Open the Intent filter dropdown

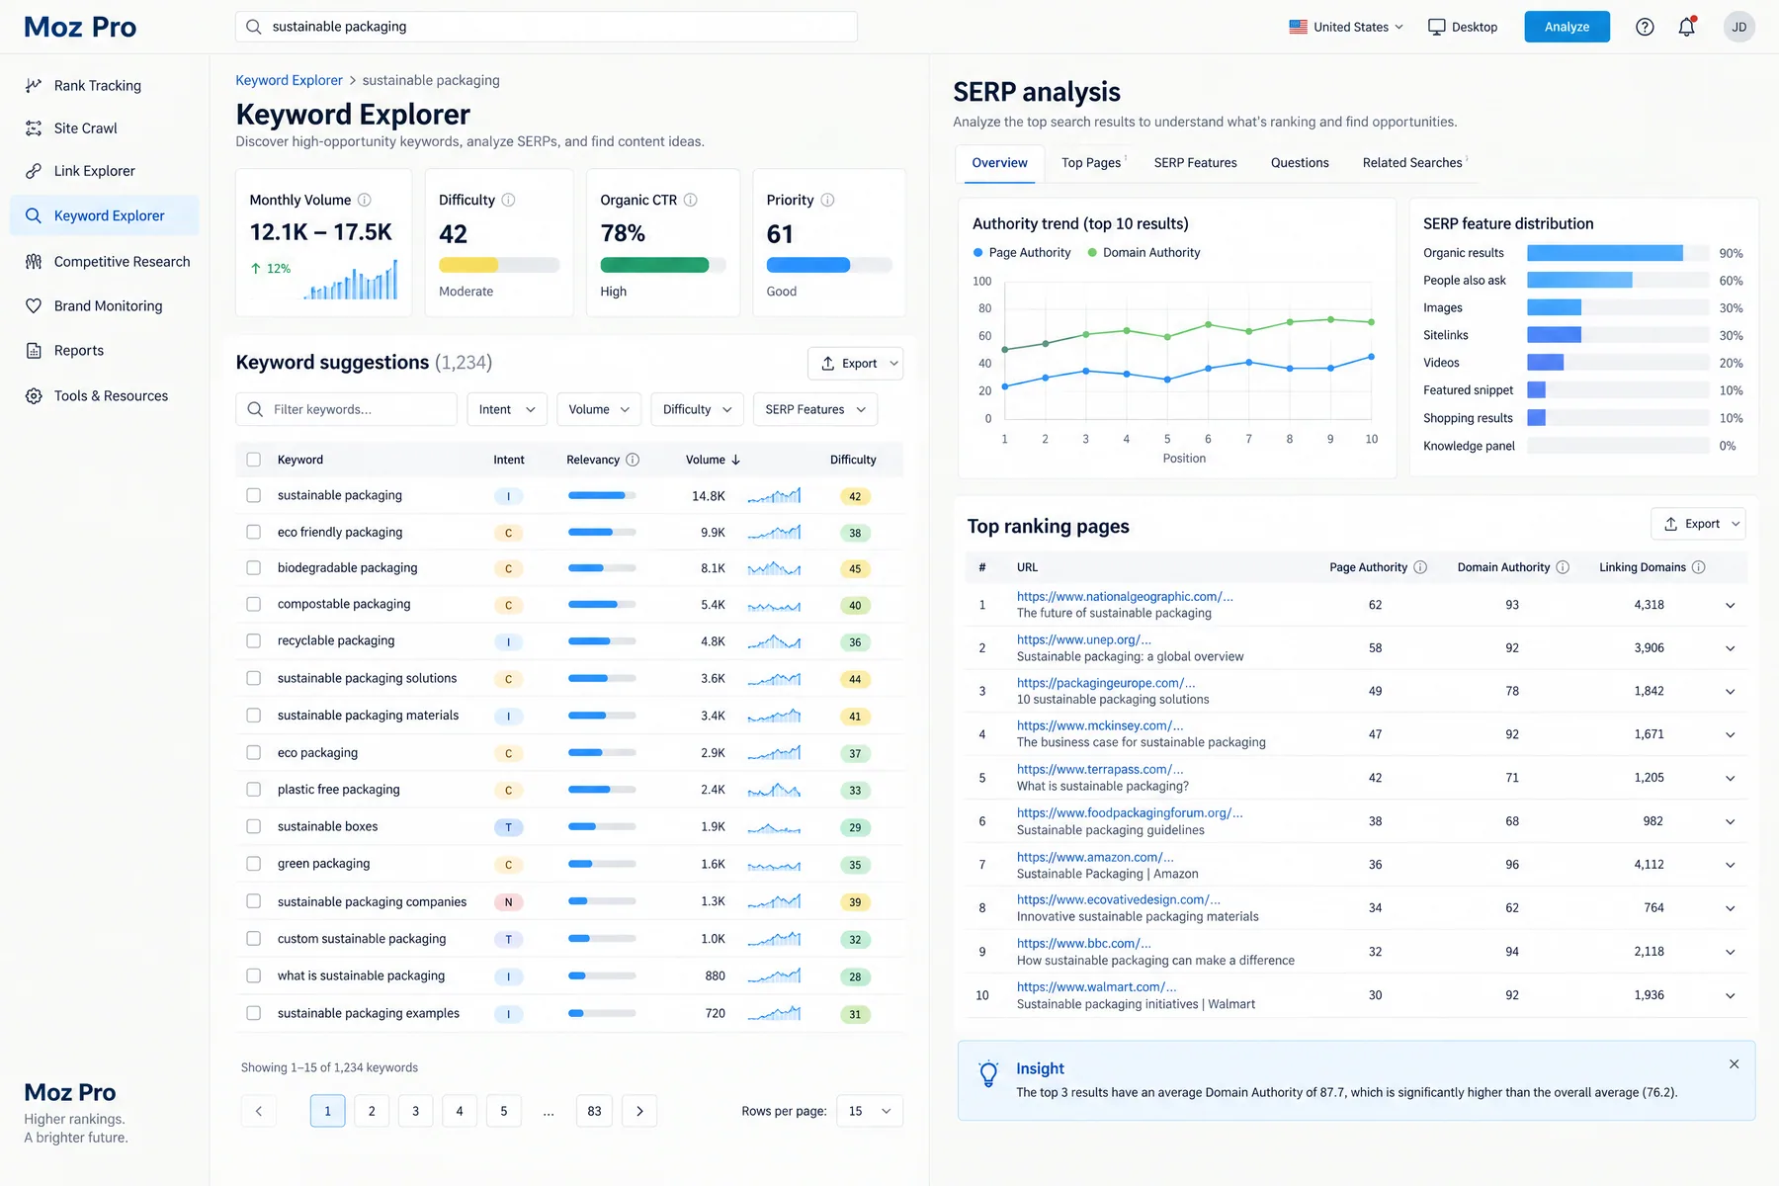(507, 409)
